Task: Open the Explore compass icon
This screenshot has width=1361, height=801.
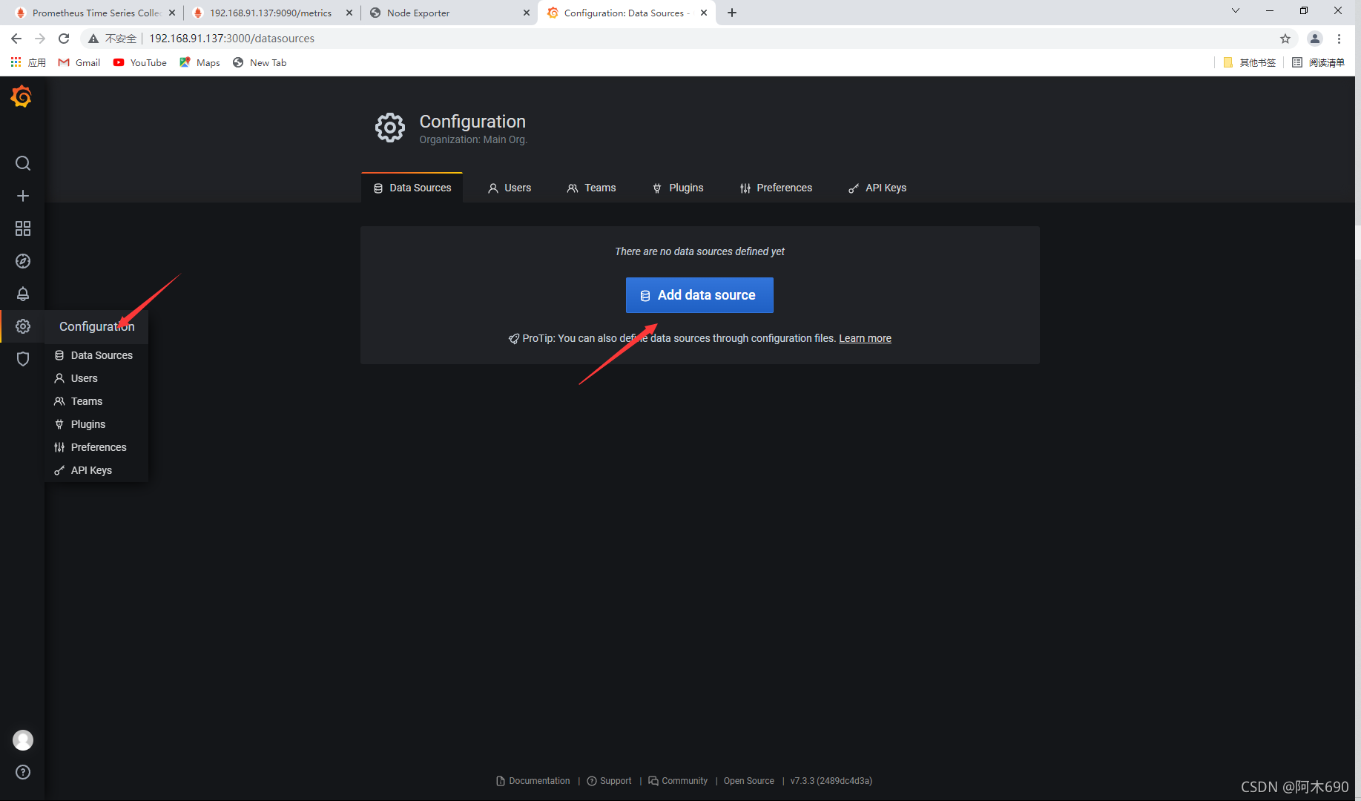Action: coord(23,261)
